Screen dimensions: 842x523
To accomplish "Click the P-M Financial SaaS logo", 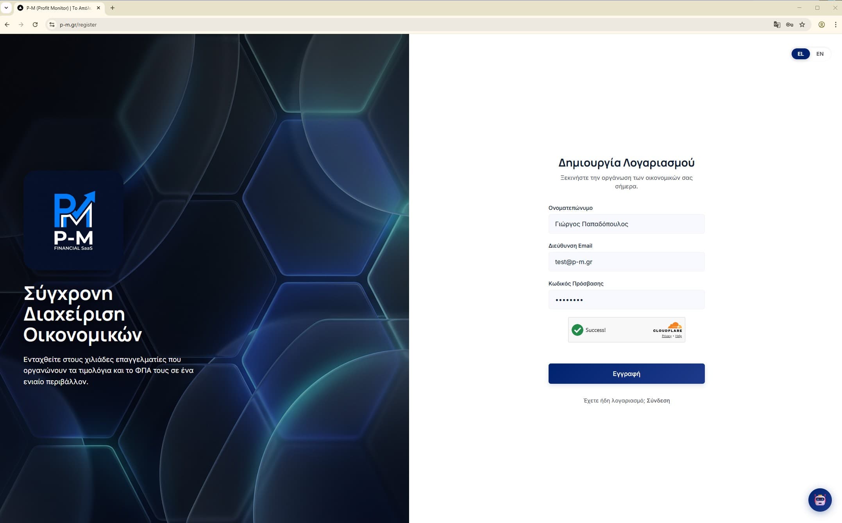I will pos(73,220).
